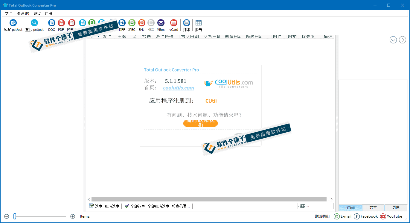
Task: Click the 选中 check button
Action: coord(96,206)
